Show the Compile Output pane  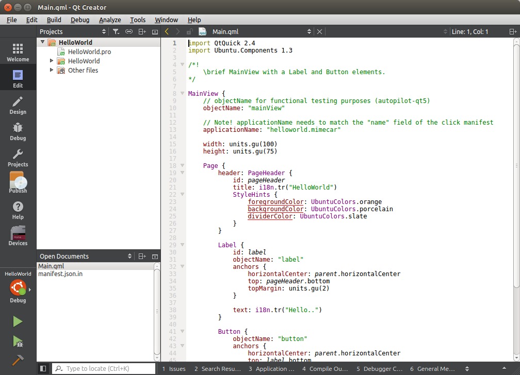tap(325, 369)
